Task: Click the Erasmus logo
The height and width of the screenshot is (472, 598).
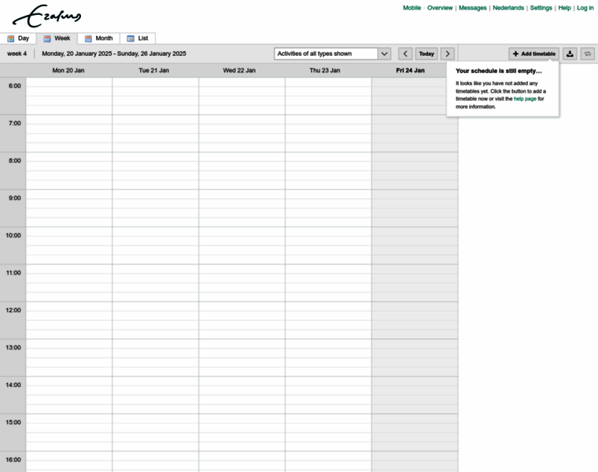Action: point(46,16)
